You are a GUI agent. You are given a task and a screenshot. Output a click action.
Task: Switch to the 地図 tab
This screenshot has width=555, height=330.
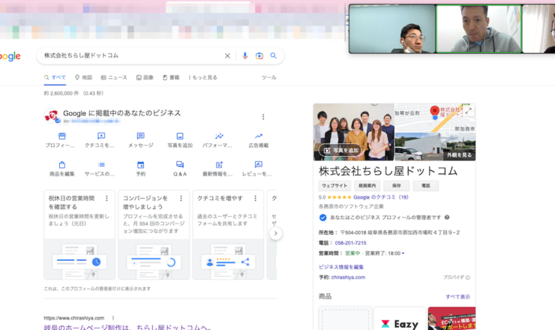click(x=83, y=77)
